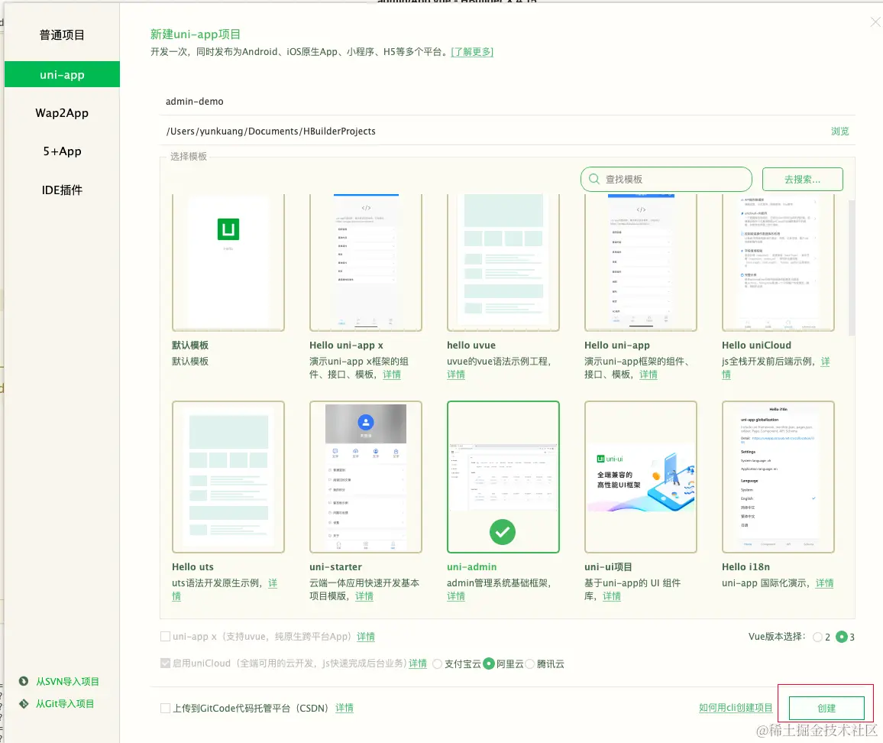The width and height of the screenshot is (883, 743).
Task: Click the 创建 button
Action: pyautogui.click(x=826, y=708)
